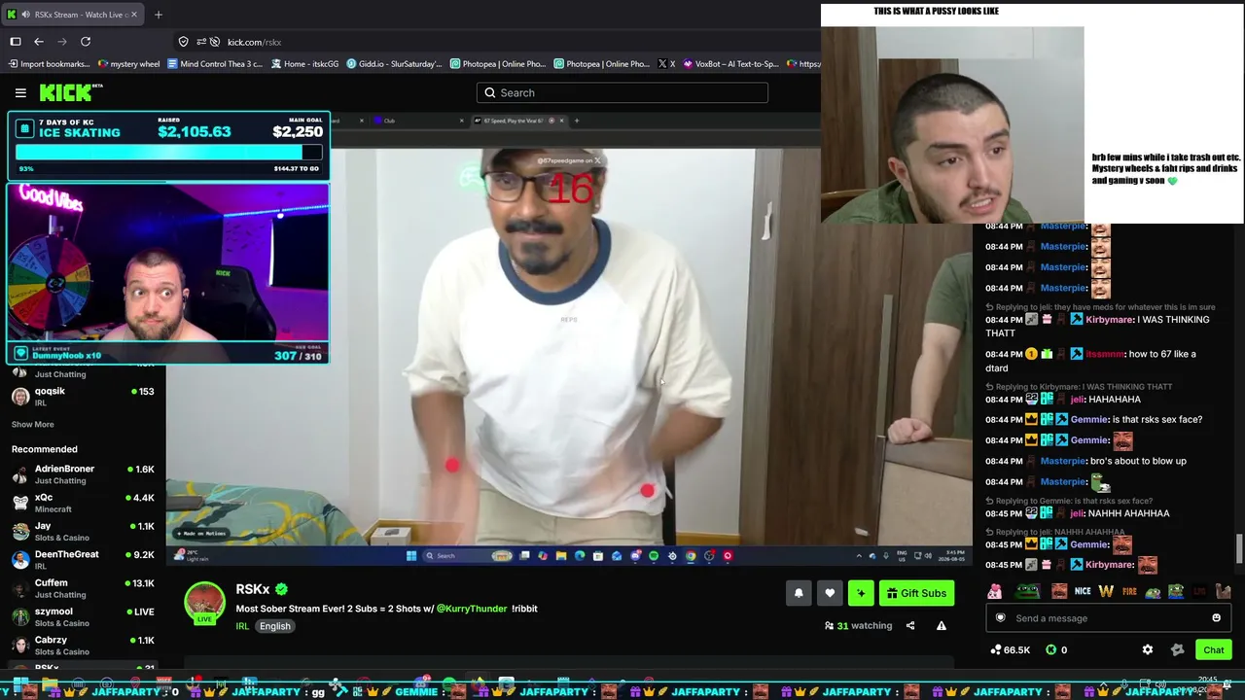Viewport: 1245px width, 700px height.
Task: Report the stream via warning triangle
Action: (x=942, y=626)
